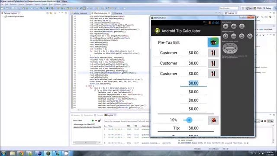
Task: Click the highlighted $0.00 order amount field
Action: (x=193, y=83)
